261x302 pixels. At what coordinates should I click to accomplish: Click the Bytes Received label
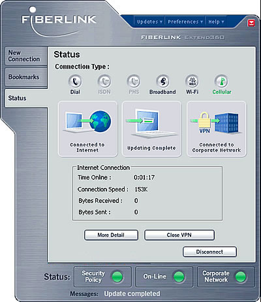point(100,201)
